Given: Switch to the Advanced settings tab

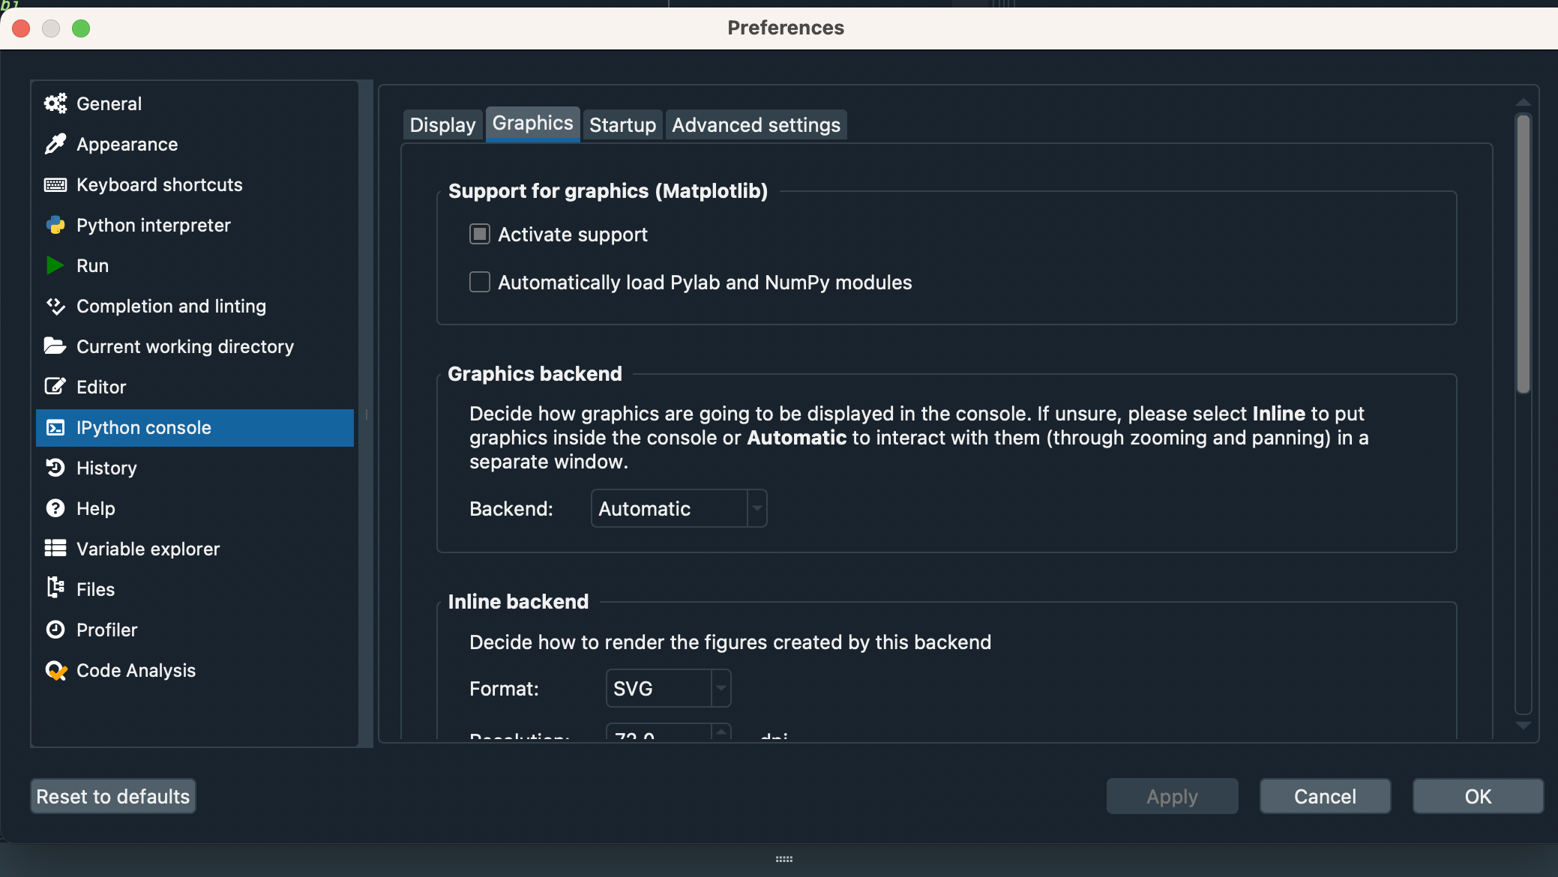Looking at the screenshot, I should pyautogui.click(x=756, y=125).
